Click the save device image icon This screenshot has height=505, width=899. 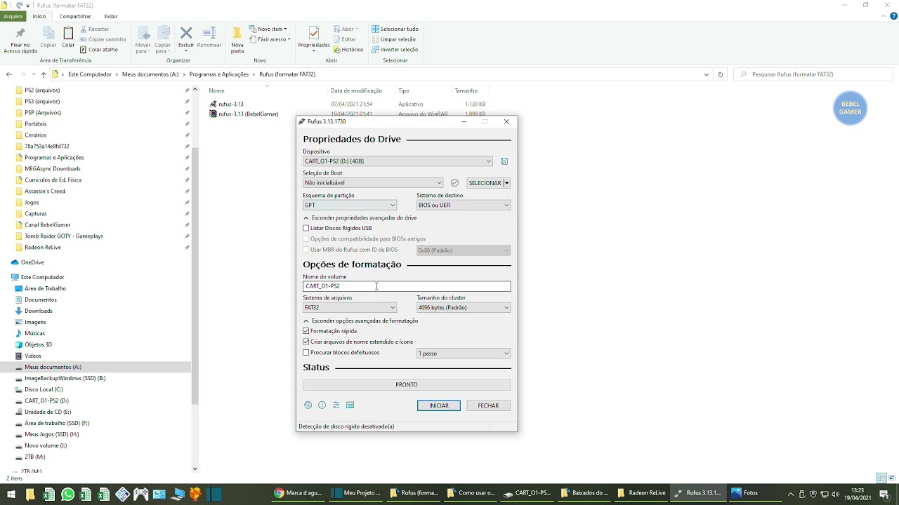(x=504, y=161)
